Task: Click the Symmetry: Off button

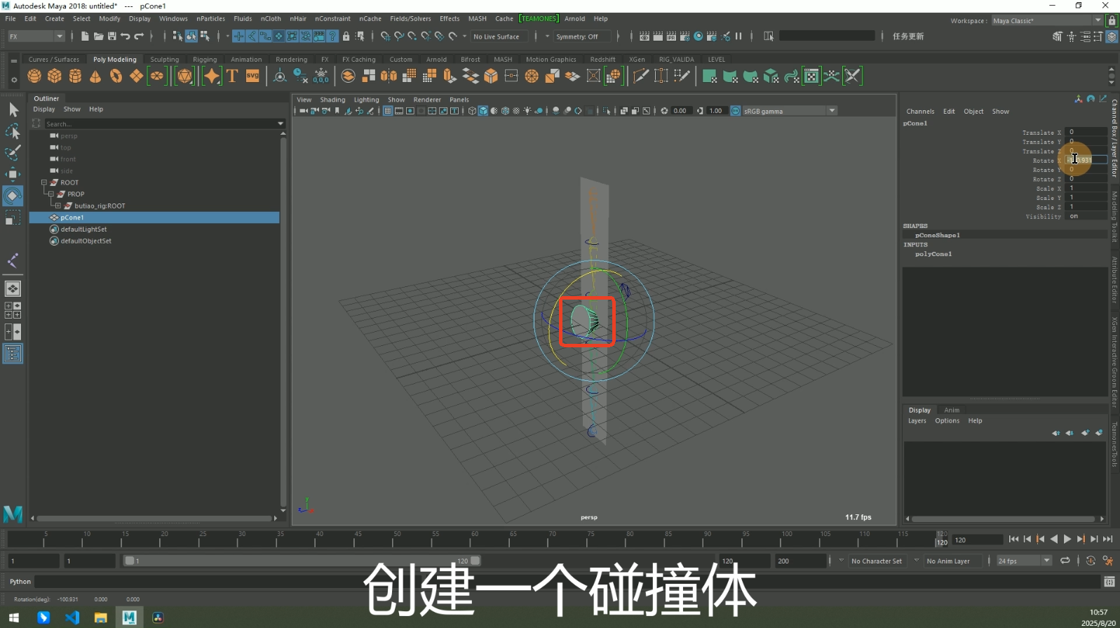Action: [577, 36]
